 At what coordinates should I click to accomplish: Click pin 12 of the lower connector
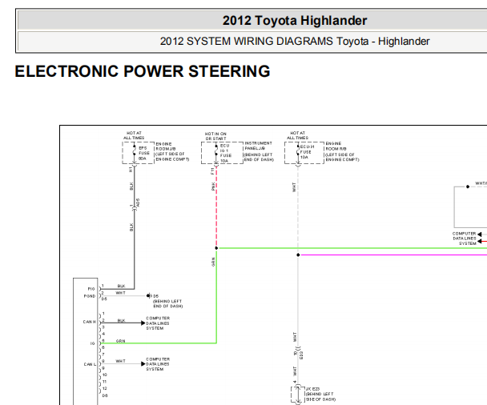(105, 388)
